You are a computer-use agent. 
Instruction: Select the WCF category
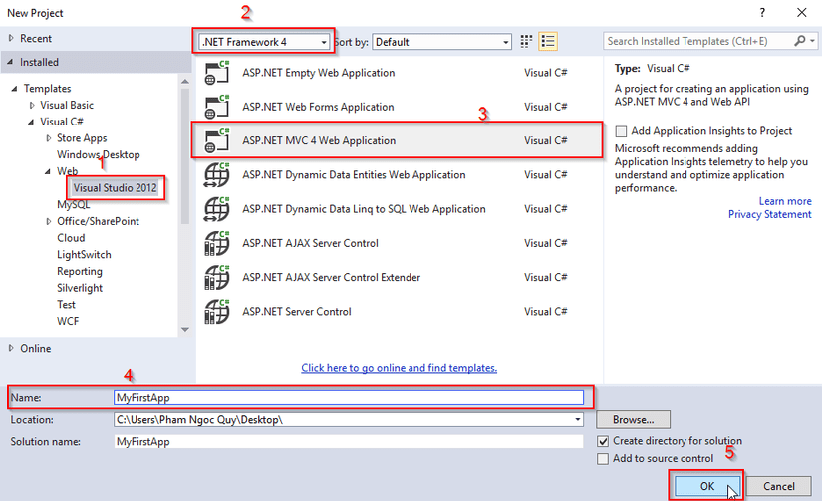(68, 321)
